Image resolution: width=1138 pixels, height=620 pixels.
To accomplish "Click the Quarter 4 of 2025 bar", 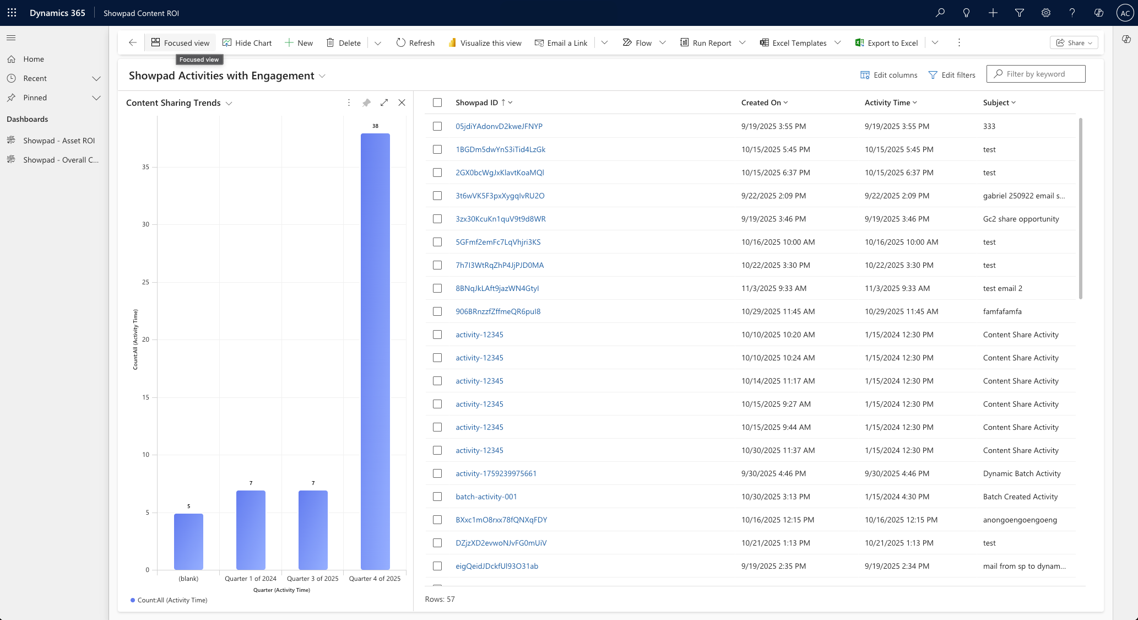I will tap(375, 351).
